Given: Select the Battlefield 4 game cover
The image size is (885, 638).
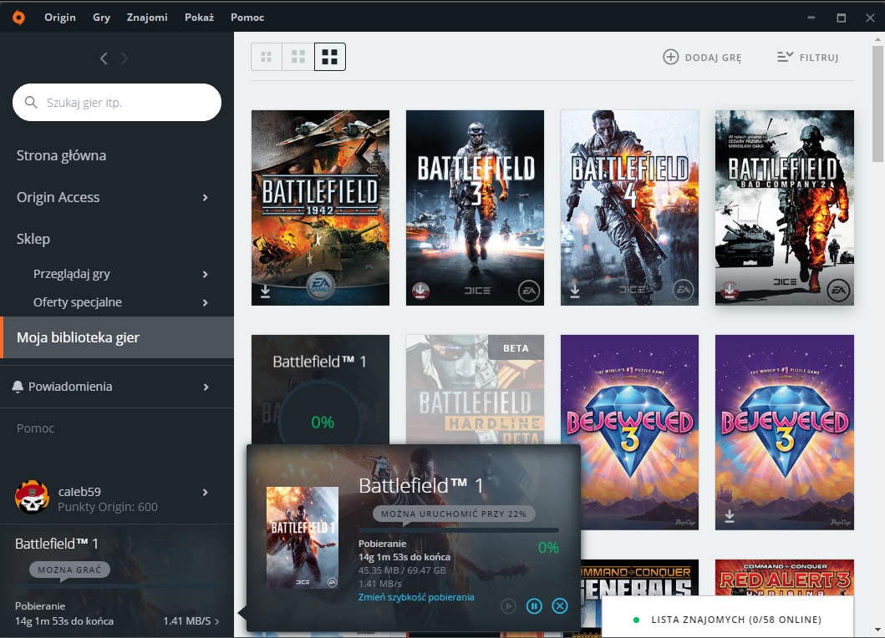Looking at the screenshot, I should (x=629, y=208).
